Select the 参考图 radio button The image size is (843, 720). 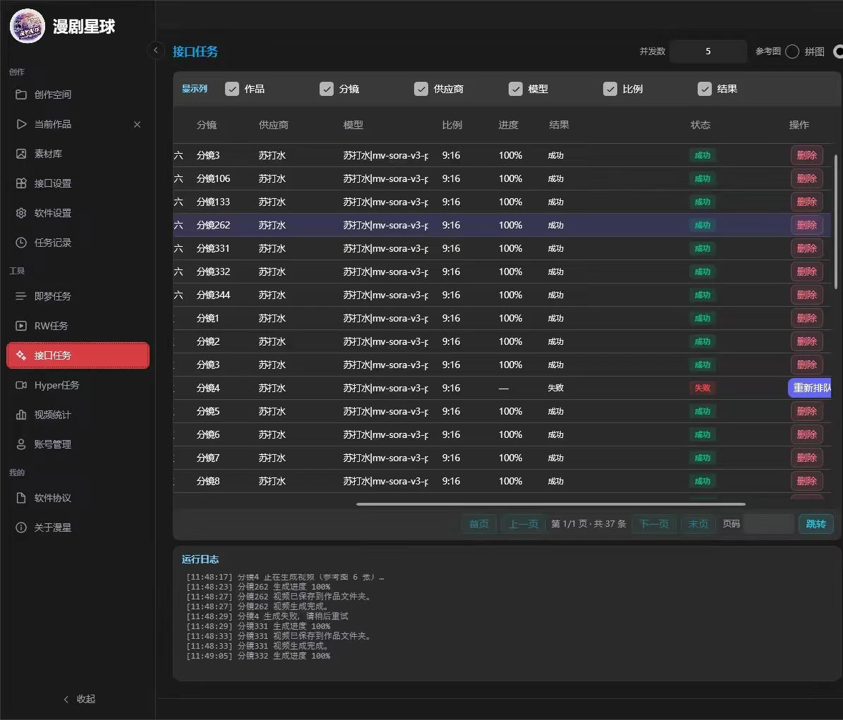coord(792,51)
